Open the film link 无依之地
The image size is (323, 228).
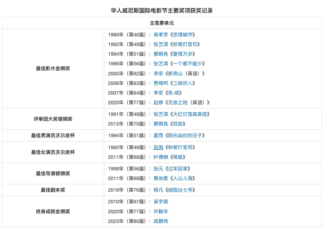pos(178,103)
